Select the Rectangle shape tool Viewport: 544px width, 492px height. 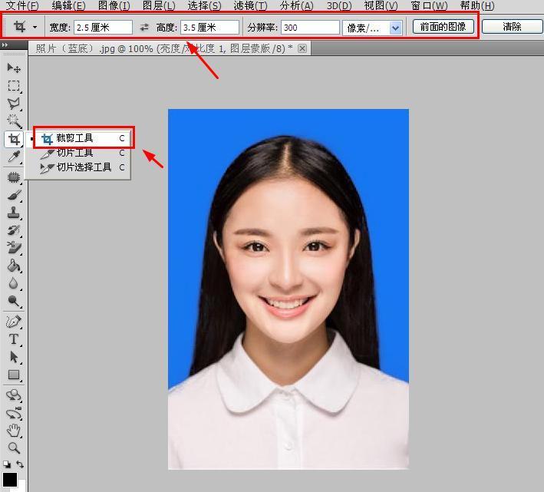pos(14,375)
